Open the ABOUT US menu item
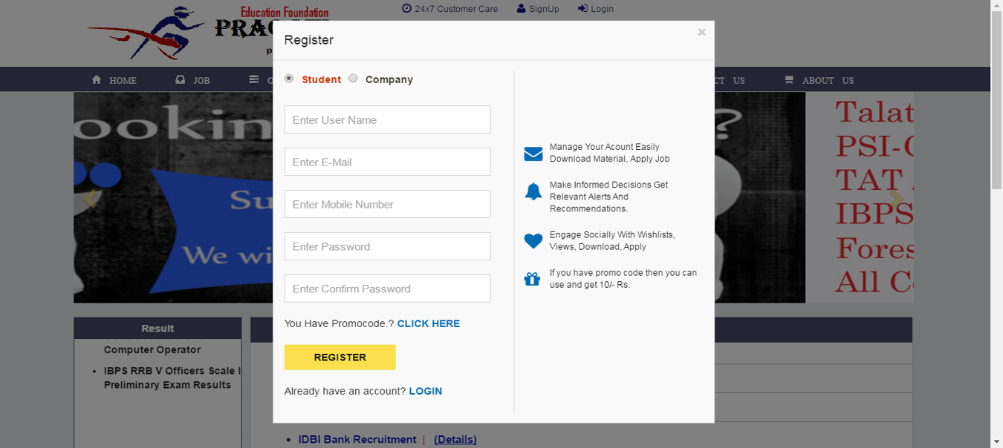The image size is (1003, 448). coord(819,80)
